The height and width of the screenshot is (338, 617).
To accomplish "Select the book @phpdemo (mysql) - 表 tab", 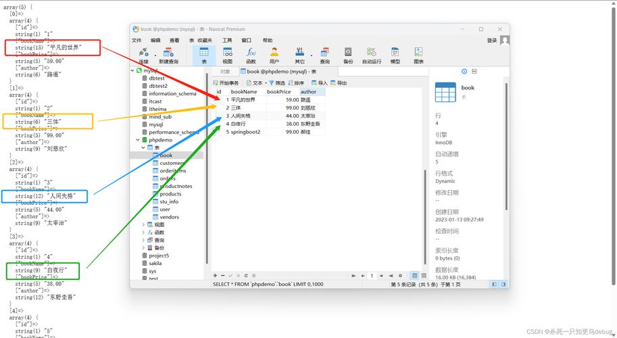I will click(x=288, y=72).
